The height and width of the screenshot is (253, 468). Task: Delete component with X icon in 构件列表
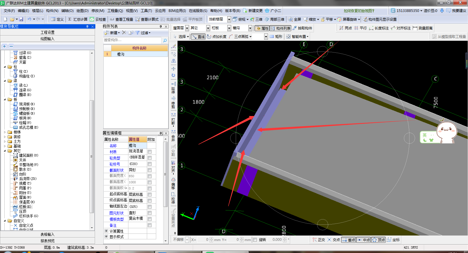click(x=124, y=33)
